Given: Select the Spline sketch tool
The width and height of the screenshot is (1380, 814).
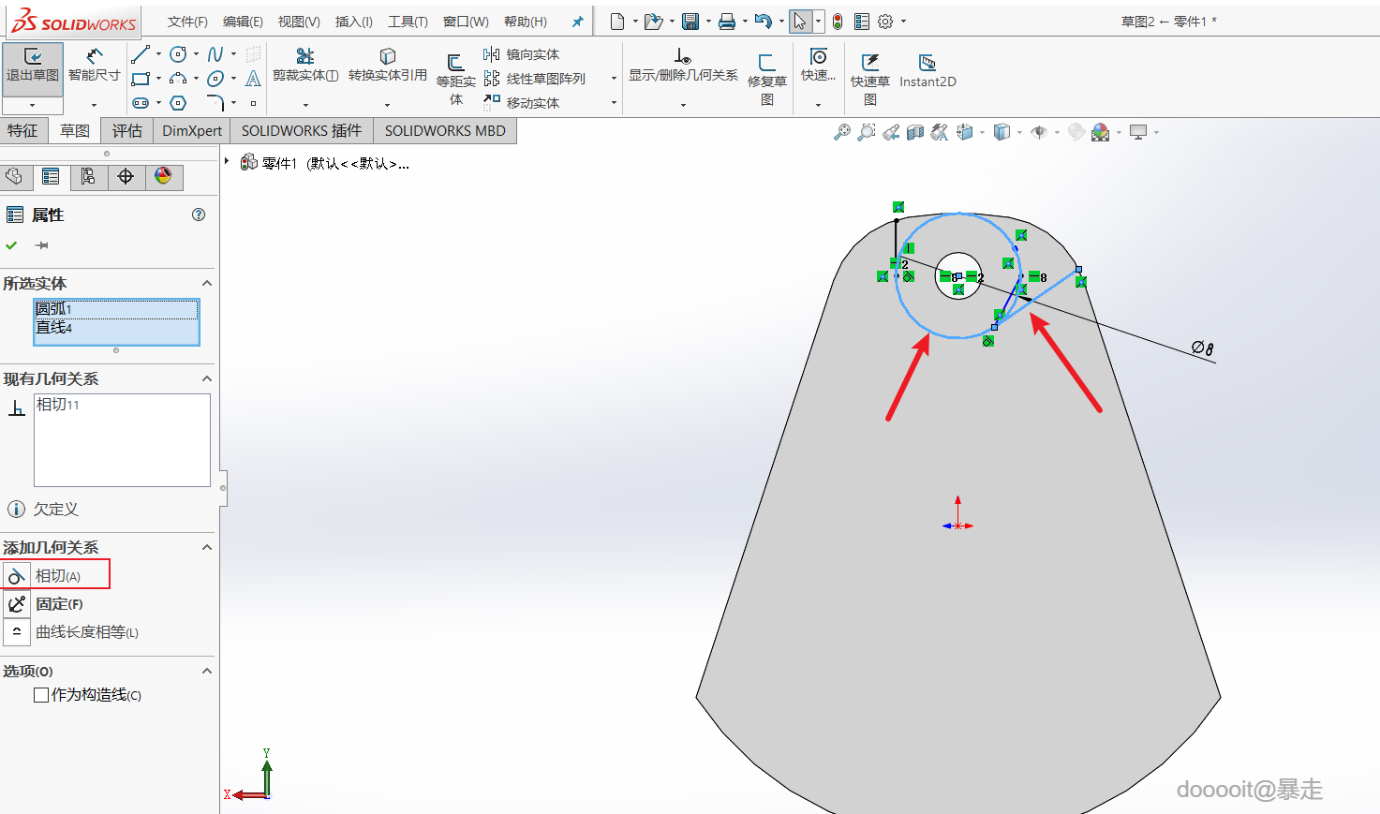Looking at the screenshot, I should click(215, 54).
